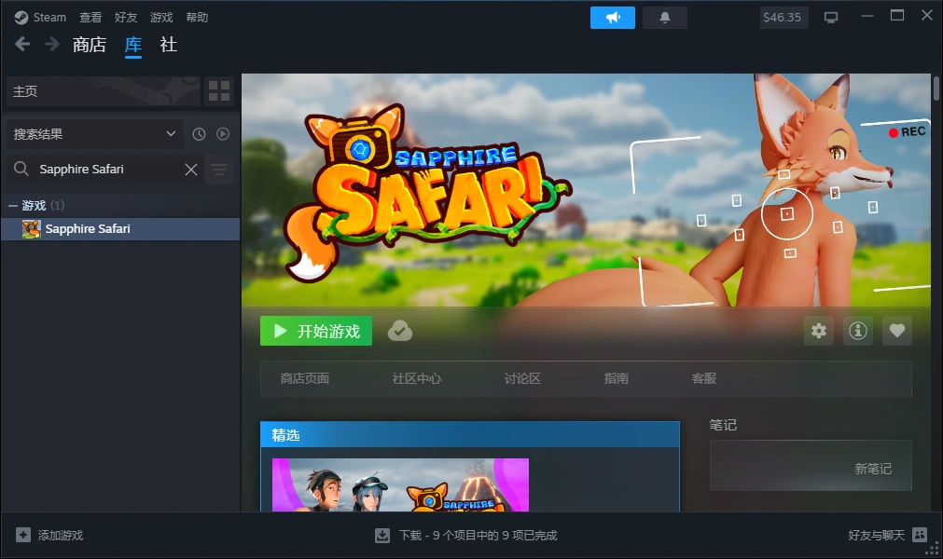Click the recent activity clock icon
The height and width of the screenshot is (559, 943).
click(199, 134)
